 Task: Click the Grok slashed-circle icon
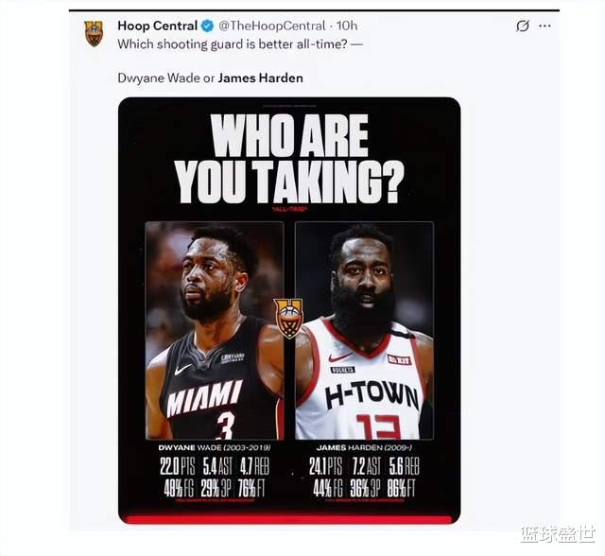point(523,26)
